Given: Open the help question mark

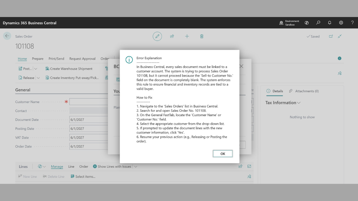Looking at the screenshot, I should (352, 23).
